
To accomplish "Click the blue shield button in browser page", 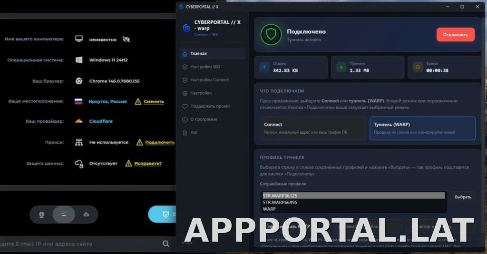I will pos(163,214).
